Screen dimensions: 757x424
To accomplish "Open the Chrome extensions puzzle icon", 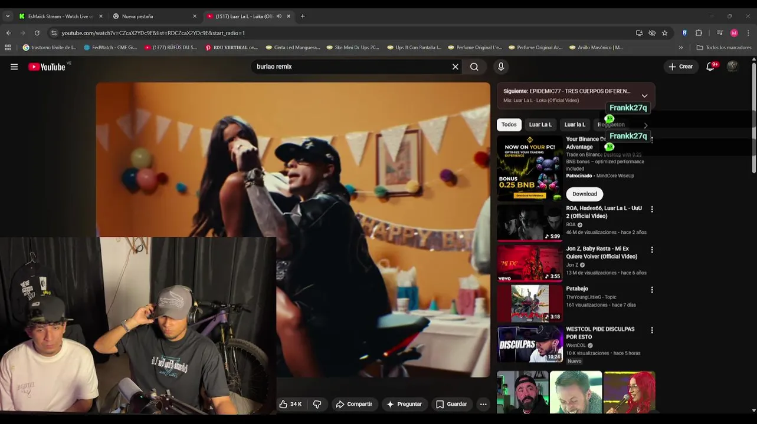I will [699, 33].
